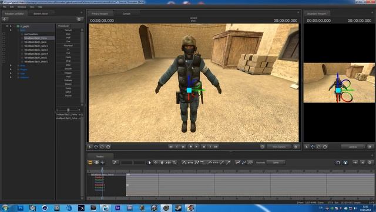
Task: Open the Windows menu
Action: [x=22, y=7]
